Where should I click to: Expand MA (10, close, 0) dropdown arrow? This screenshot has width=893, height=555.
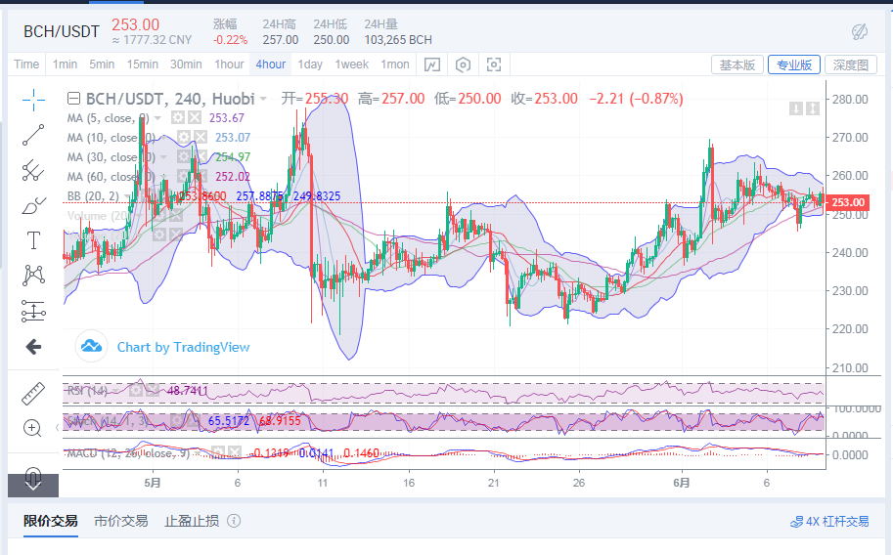click(163, 137)
